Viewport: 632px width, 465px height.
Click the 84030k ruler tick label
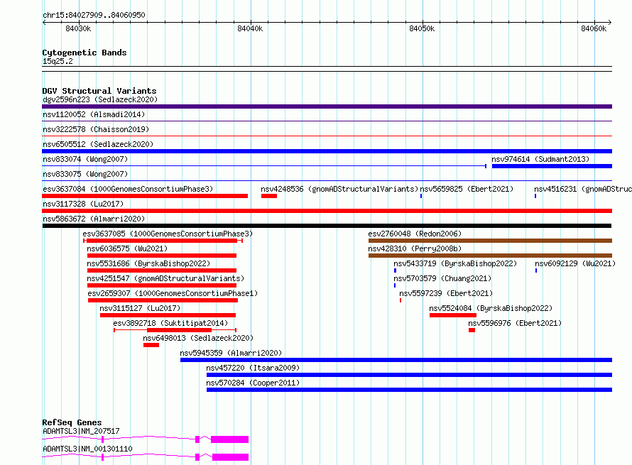tap(78, 28)
